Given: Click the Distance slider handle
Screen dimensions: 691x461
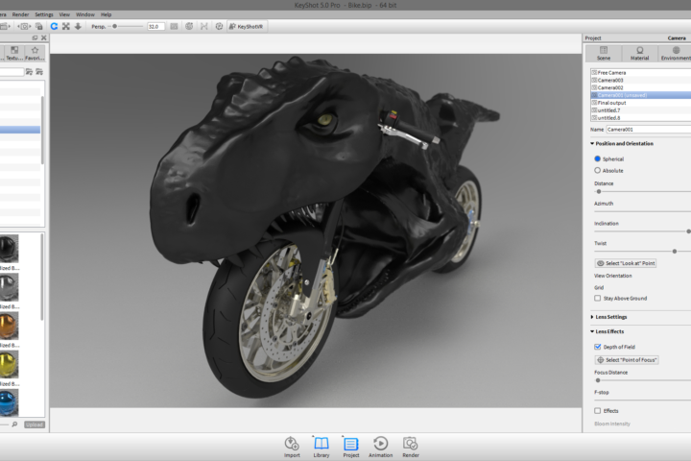Looking at the screenshot, I should coord(599,191).
